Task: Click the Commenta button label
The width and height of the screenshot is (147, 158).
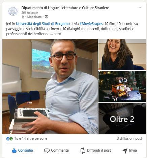Action: 60,150
